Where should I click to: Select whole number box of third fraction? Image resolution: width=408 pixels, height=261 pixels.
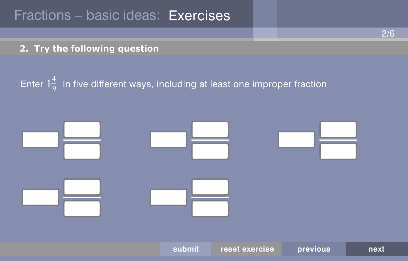[x=296, y=140]
